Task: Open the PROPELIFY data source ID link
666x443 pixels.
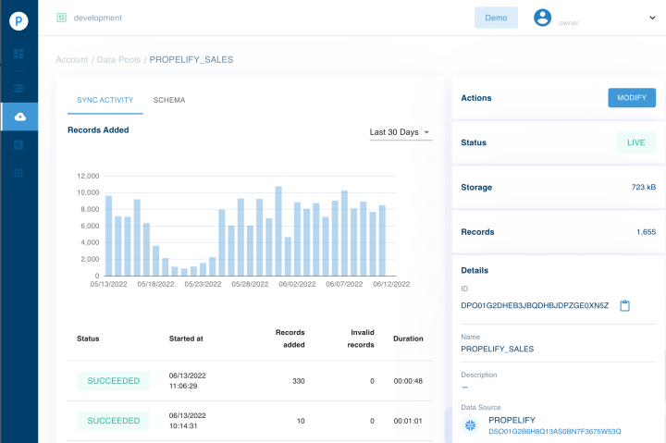Action: click(555, 432)
